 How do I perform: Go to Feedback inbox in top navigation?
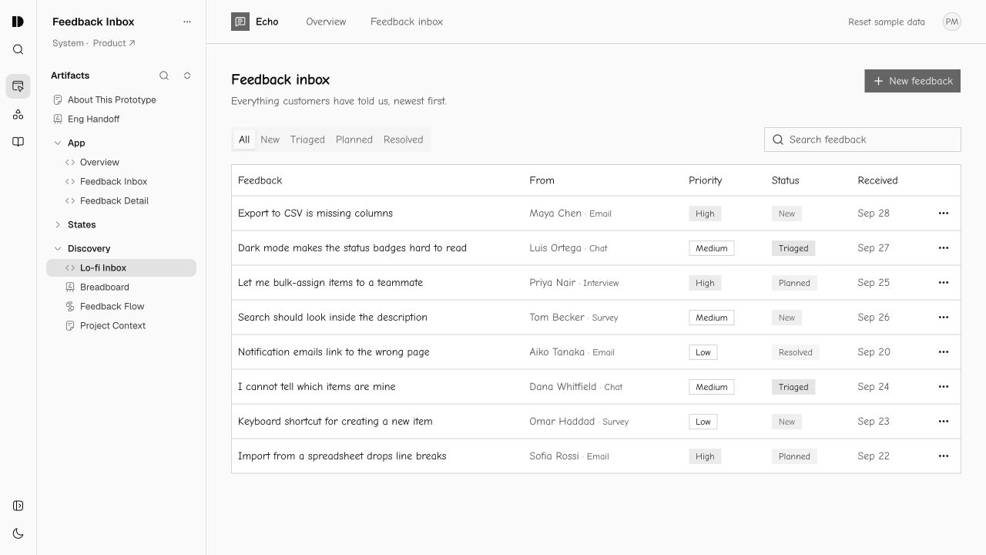tap(407, 22)
